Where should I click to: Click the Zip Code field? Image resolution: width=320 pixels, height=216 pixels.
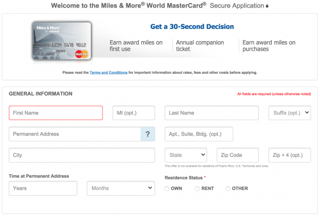238,155
